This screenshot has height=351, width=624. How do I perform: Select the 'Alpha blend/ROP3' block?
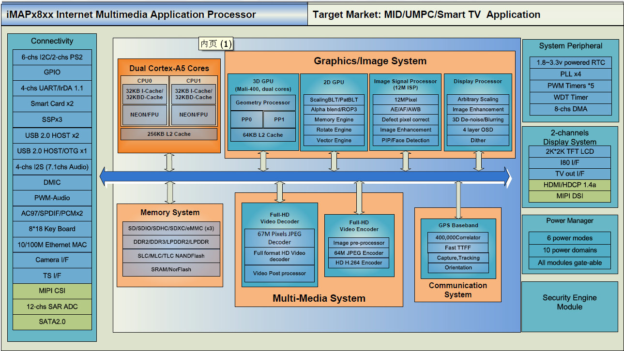[x=334, y=110]
